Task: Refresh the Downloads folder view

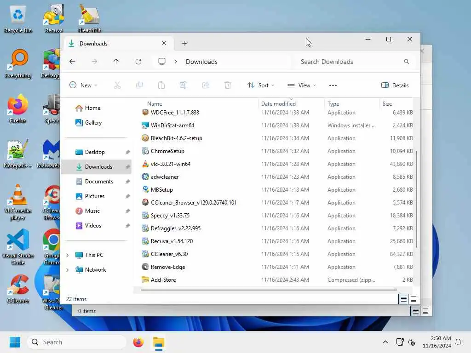Action: [138, 62]
